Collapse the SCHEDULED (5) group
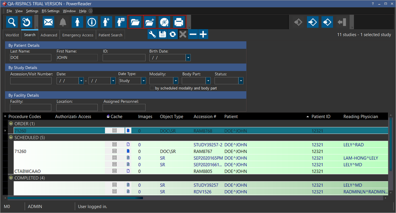This screenshot has width=396, height=213. pos(11,138)
